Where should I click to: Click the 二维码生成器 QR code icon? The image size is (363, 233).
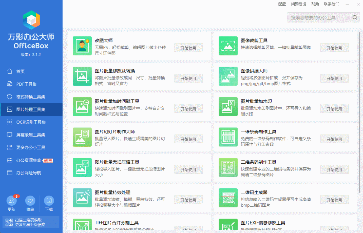(x=228, y=198)
